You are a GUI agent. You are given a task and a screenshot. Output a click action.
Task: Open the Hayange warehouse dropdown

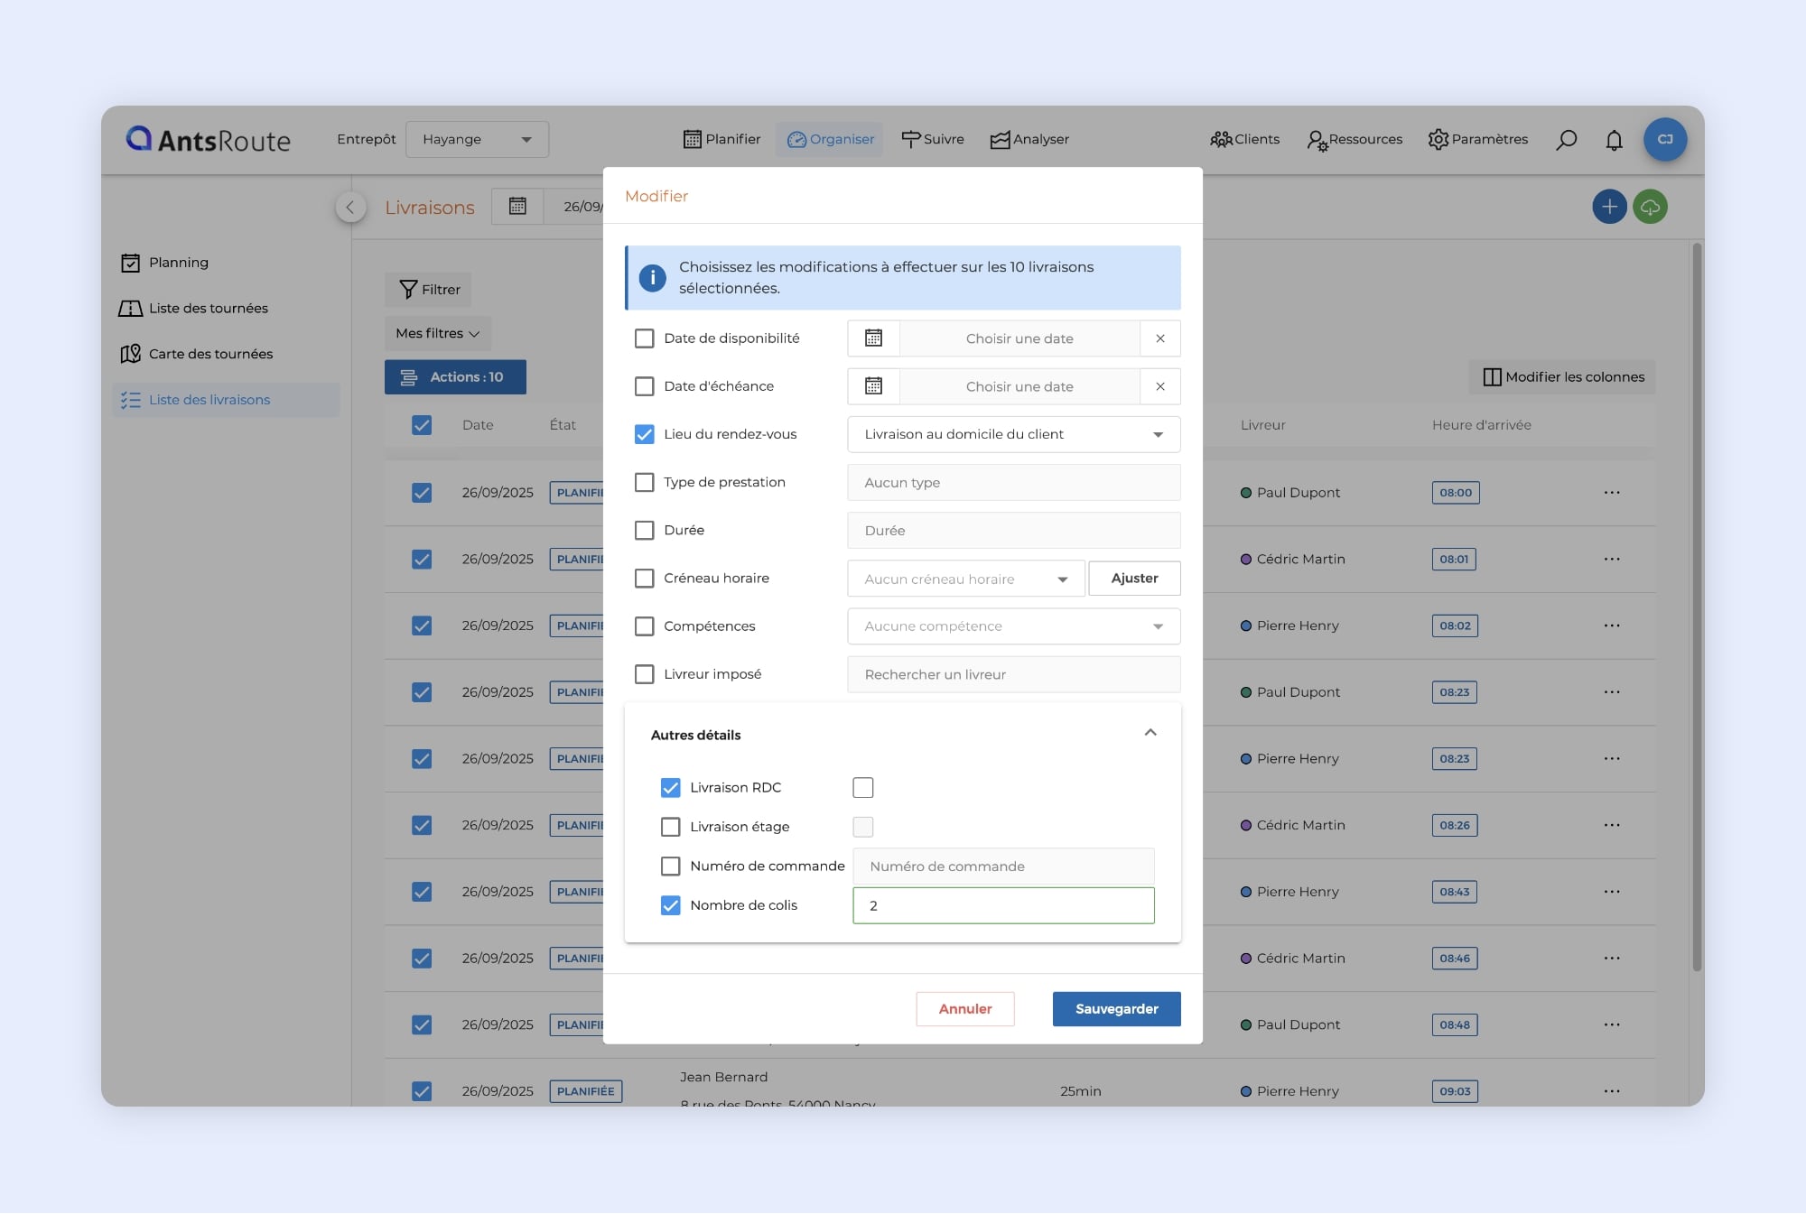477,140
